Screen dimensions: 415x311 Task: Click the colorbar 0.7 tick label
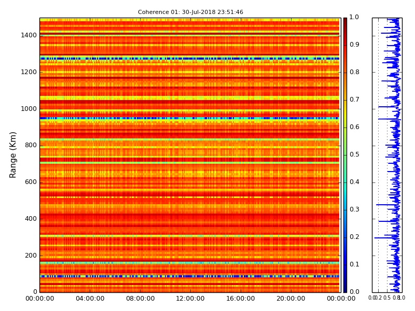coord(354,100)
